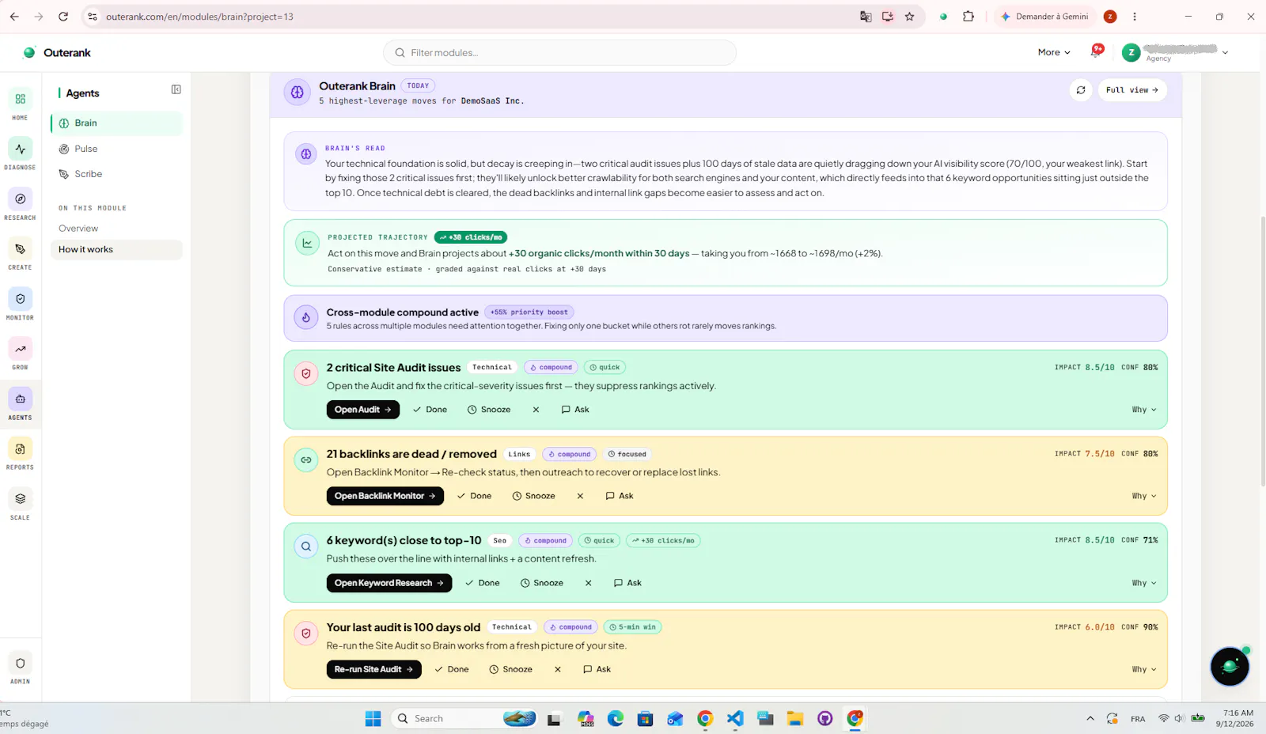1266x734 pixels.
Task: Snooze the critical Site Audit issues card
Action: click(x=489, y=410)
